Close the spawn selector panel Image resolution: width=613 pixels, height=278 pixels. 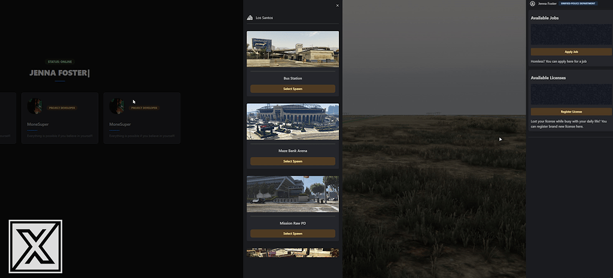[x=338, y=5]
